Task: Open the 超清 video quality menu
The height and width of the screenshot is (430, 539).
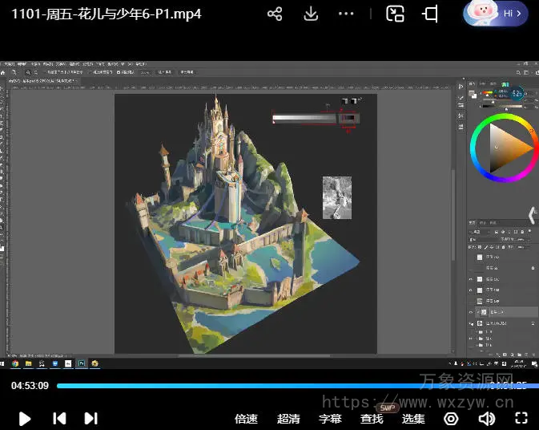Action: click(288, 418)
